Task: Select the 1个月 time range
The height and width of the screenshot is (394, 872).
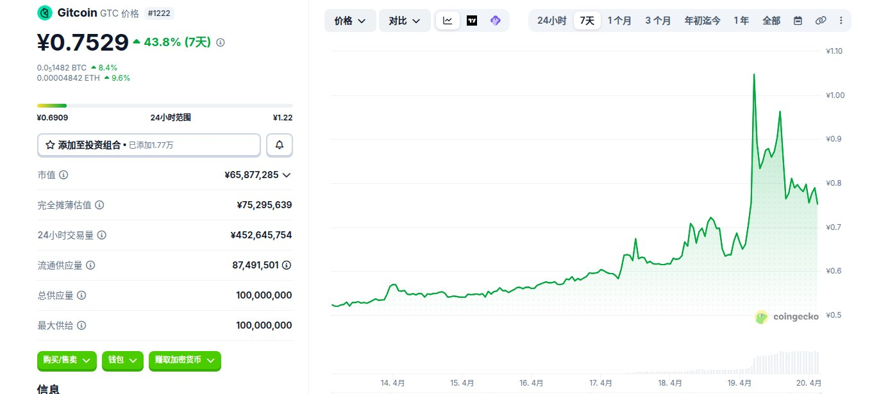Action: pyautogui.click(x=619, y=21)
